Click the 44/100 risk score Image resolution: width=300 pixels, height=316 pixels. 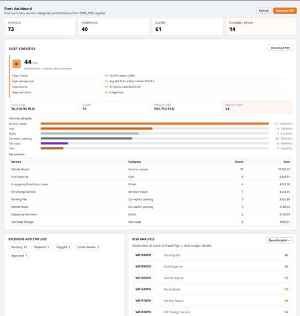tap(31, 62)
